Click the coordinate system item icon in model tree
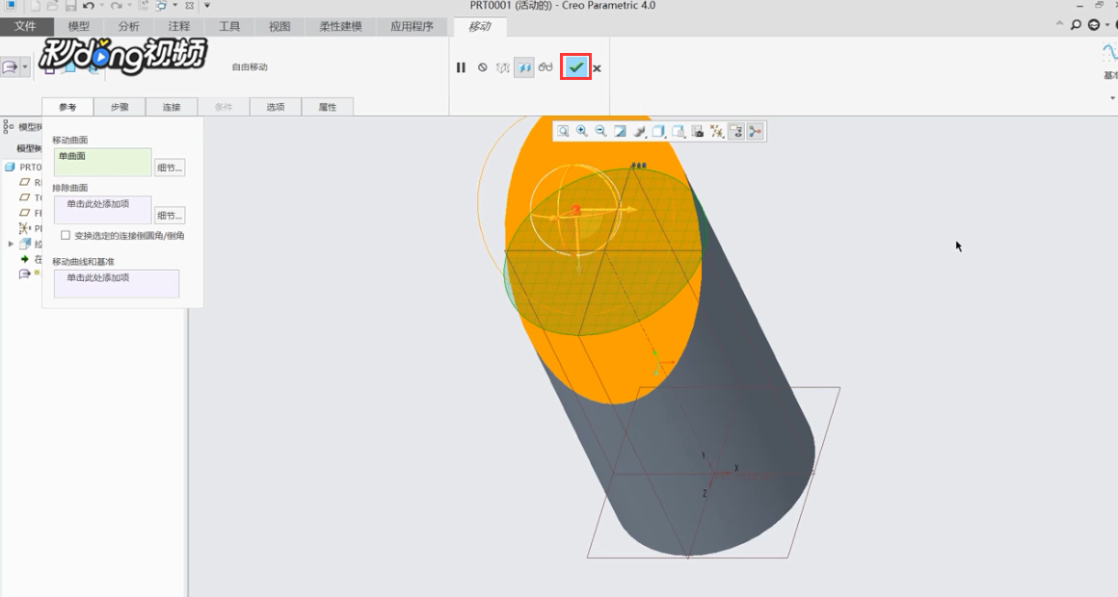The height and width of the screenshot is (597, 1118). (x=25, y=228)
